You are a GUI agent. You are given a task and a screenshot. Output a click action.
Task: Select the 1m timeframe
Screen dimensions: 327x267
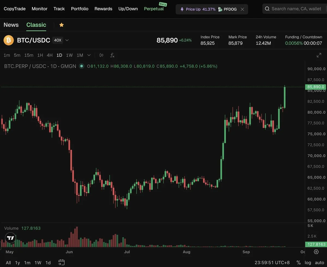pyautogui.click(x=7, y=55)
